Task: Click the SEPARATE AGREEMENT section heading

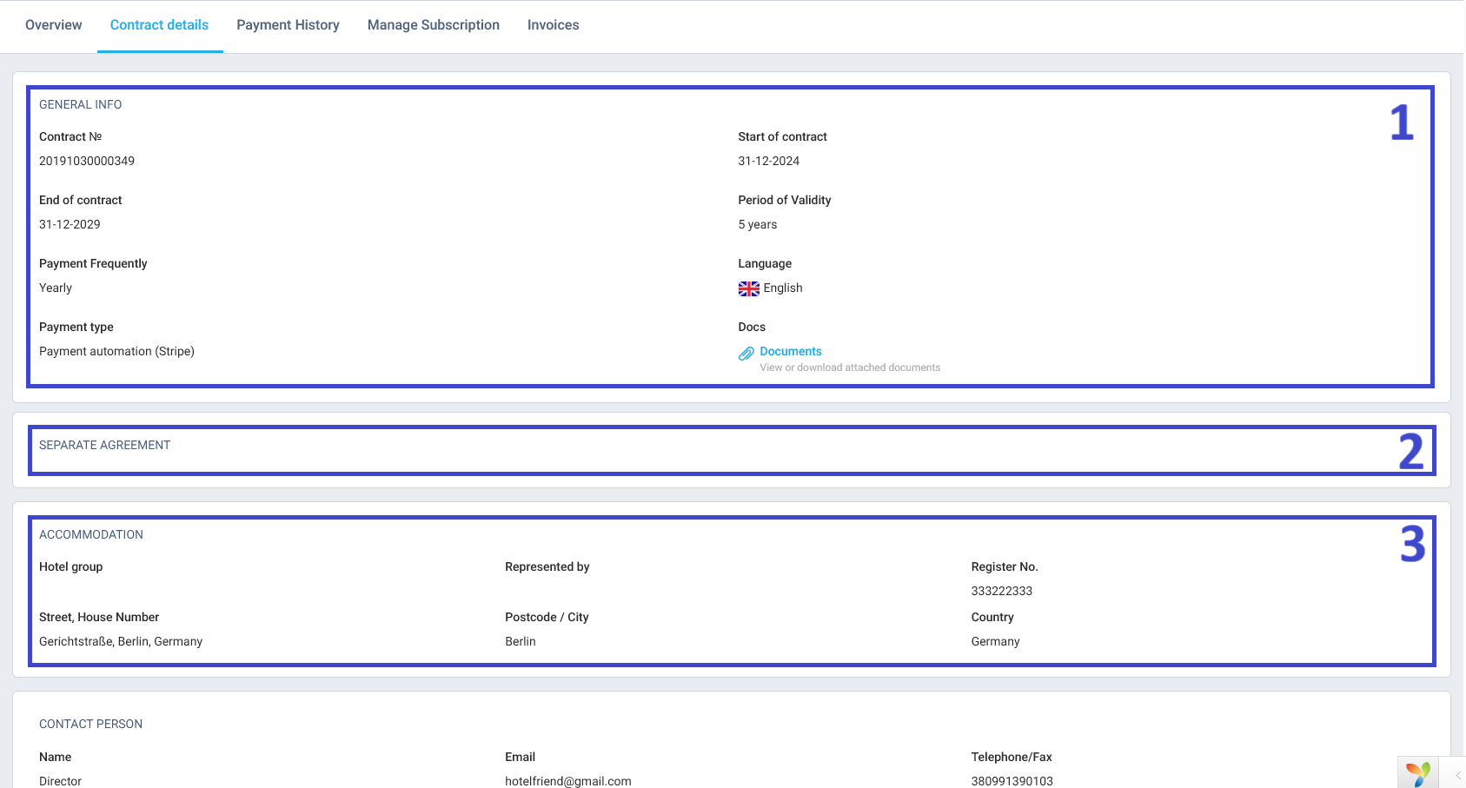Action: pyautogui.click(x=104, y=445)
